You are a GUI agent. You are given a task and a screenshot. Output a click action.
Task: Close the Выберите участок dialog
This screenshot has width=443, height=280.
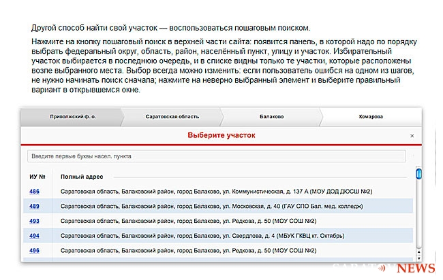[412, 136]
